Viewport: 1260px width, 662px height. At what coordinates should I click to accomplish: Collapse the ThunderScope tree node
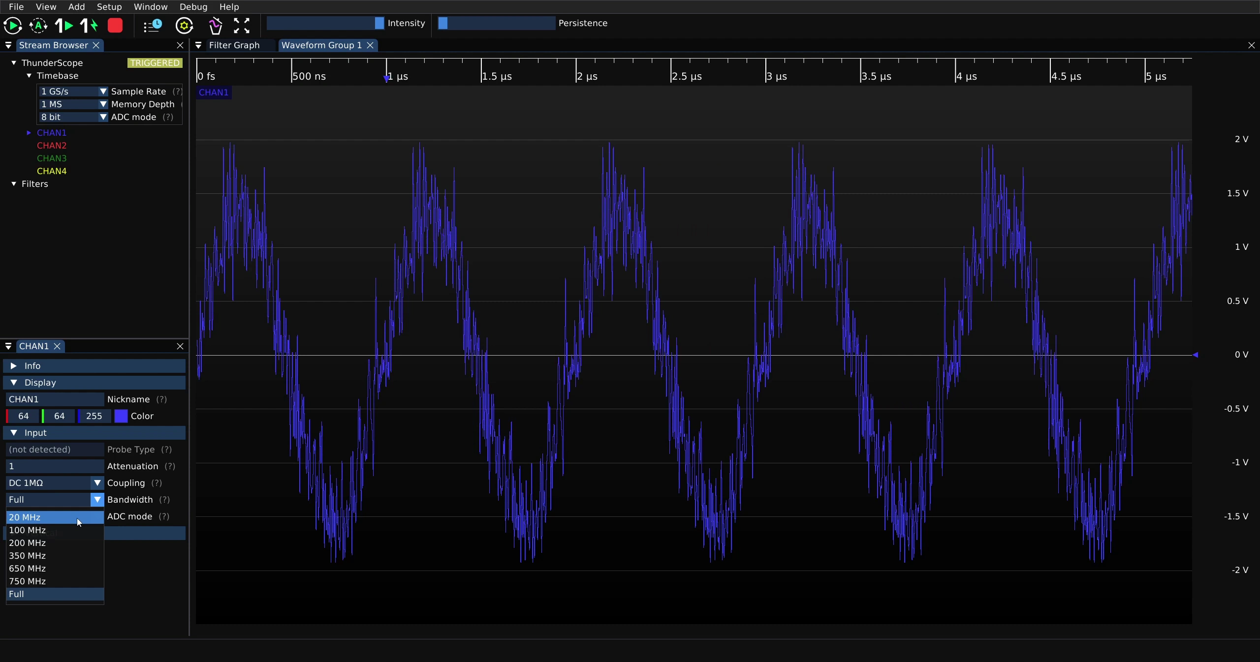14,63
